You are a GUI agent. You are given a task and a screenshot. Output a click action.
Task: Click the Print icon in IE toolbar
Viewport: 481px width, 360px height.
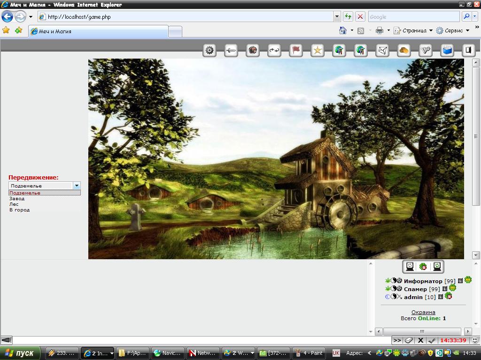(x=380, y=30)
